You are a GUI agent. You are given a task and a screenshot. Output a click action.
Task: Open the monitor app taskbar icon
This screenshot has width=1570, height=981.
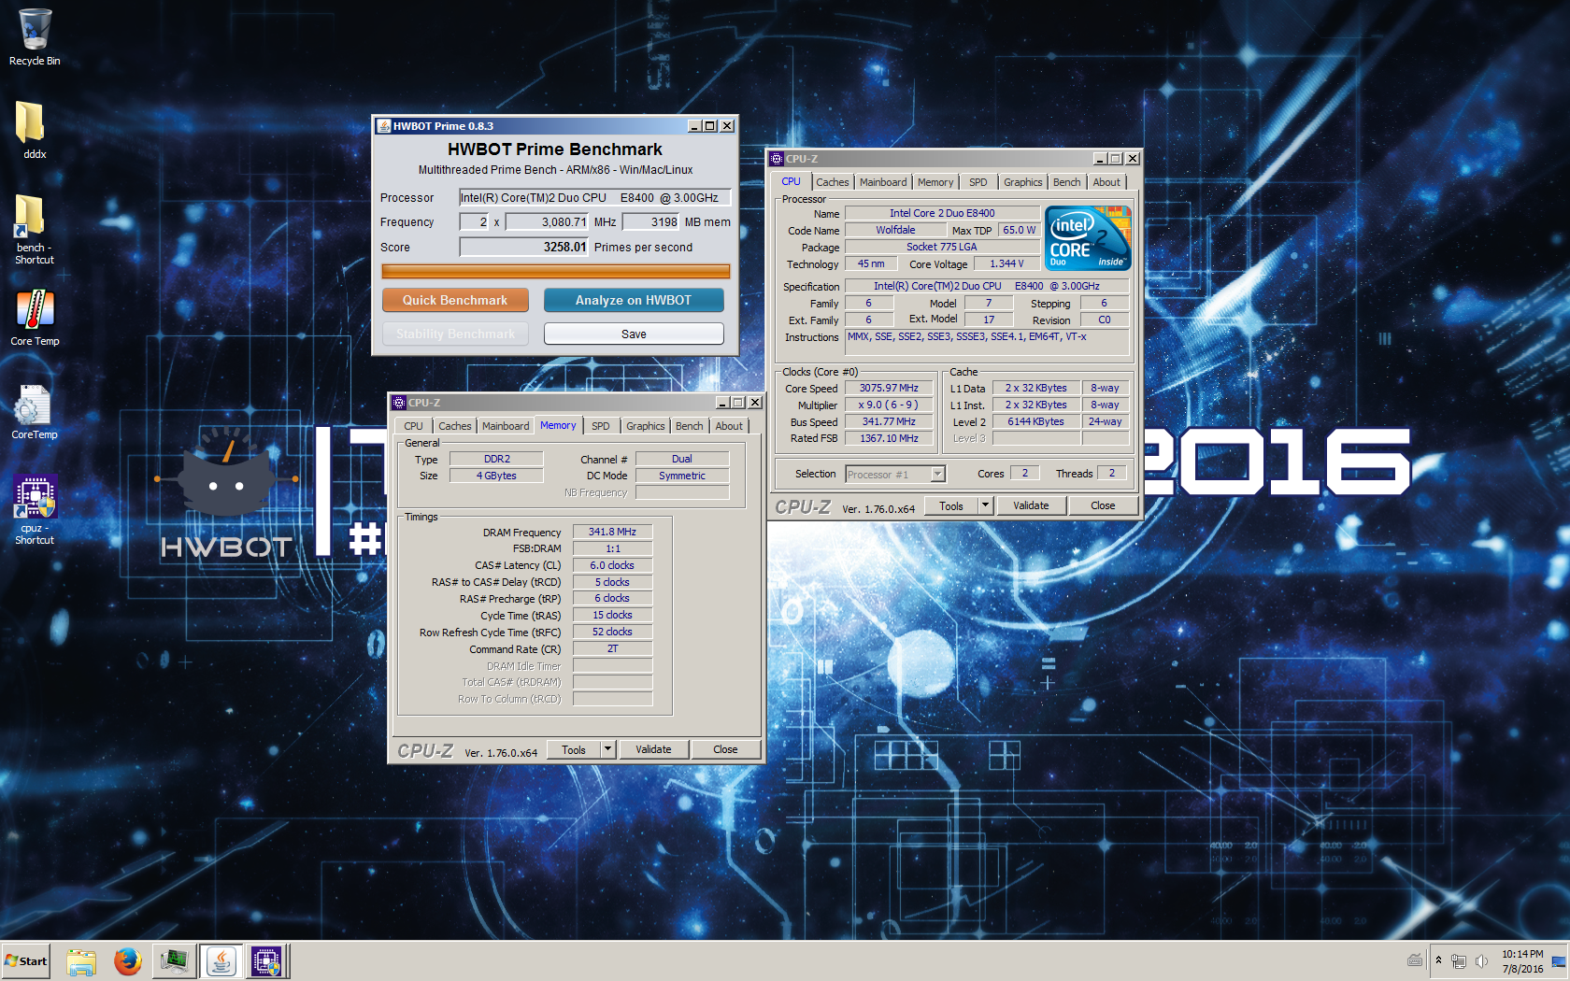point(175,961)
